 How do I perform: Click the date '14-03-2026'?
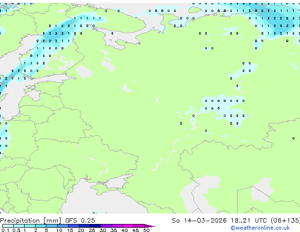[205, 221]
